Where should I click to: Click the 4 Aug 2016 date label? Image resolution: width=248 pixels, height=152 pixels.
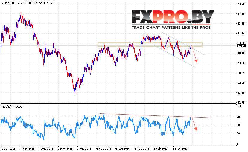click(x=123, y=149)
